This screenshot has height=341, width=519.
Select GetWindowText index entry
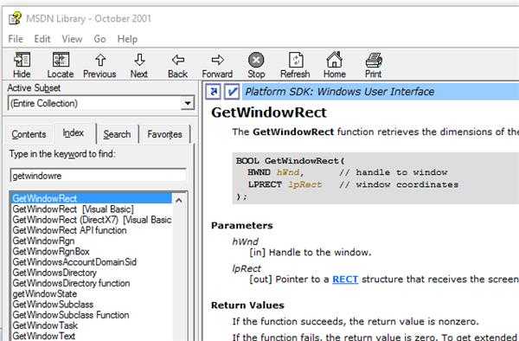44,336
